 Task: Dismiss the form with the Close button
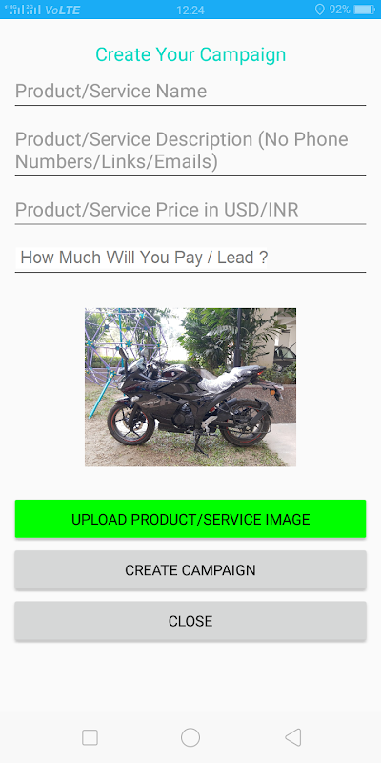tap(190, 621)
